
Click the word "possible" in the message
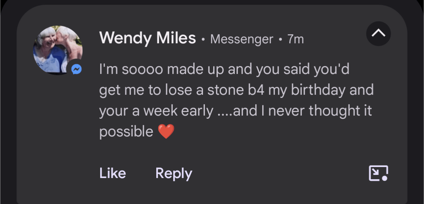click(x=126, y=132)
